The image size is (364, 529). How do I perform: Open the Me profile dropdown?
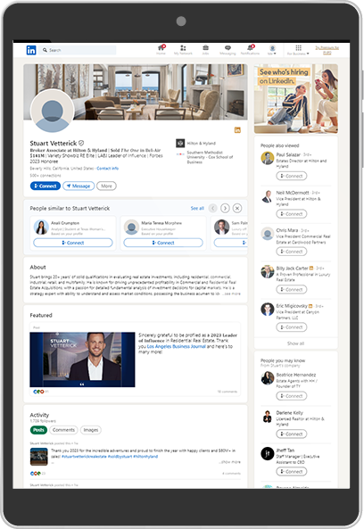tap(272, 50)
